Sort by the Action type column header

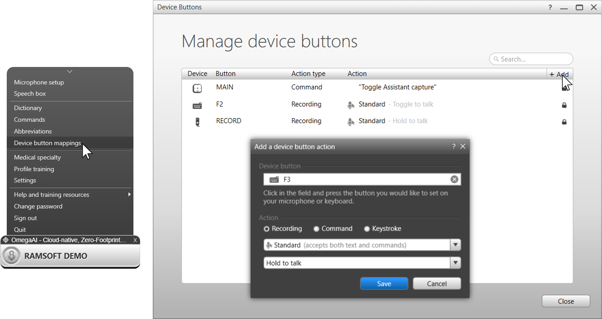pyautogui.click(x=308, y=74)
